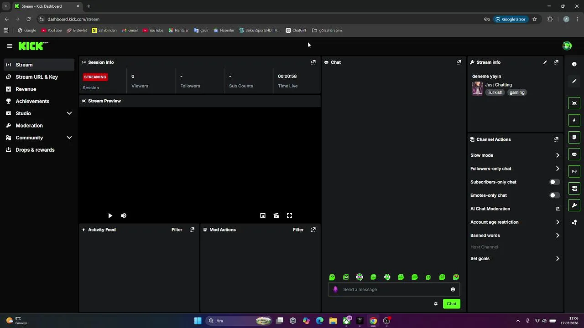584x328 pixels.
Task: Open Followers-only chat options
Action: coord(515,169)
